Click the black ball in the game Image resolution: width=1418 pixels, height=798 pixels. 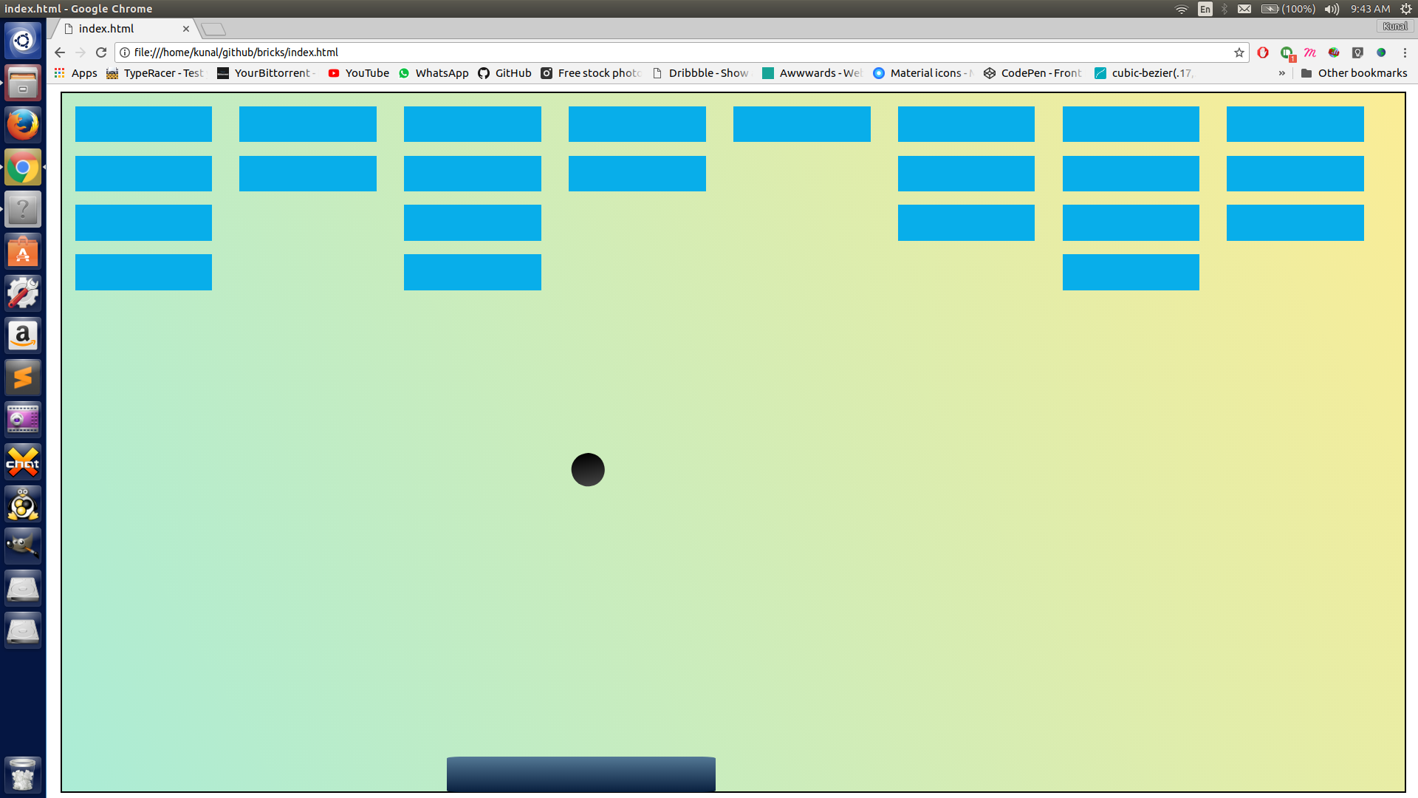588,470
